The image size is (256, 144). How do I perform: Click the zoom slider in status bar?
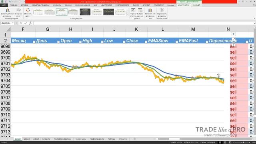[x=244, y=142]
